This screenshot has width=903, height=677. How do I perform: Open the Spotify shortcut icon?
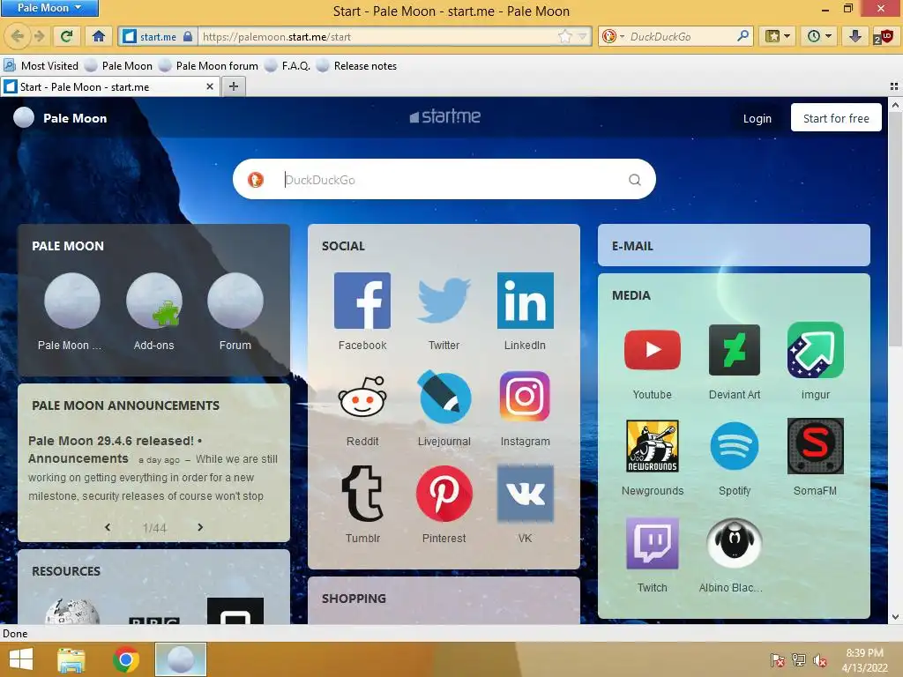(x=735, y=446)
